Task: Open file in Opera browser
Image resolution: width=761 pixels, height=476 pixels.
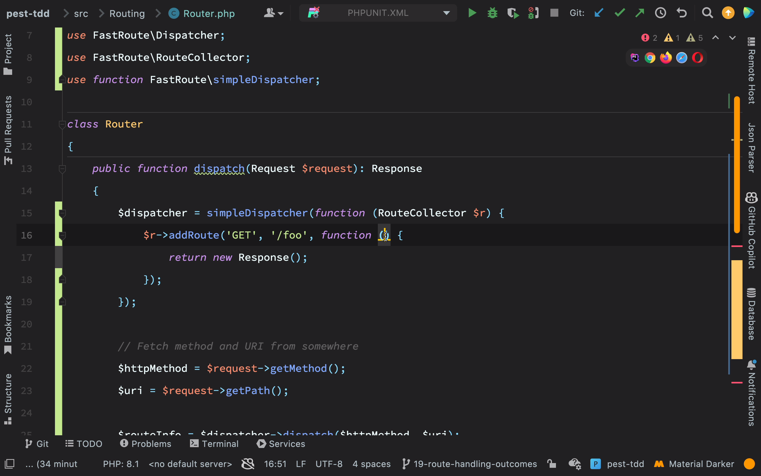Action: click(697, 58)
